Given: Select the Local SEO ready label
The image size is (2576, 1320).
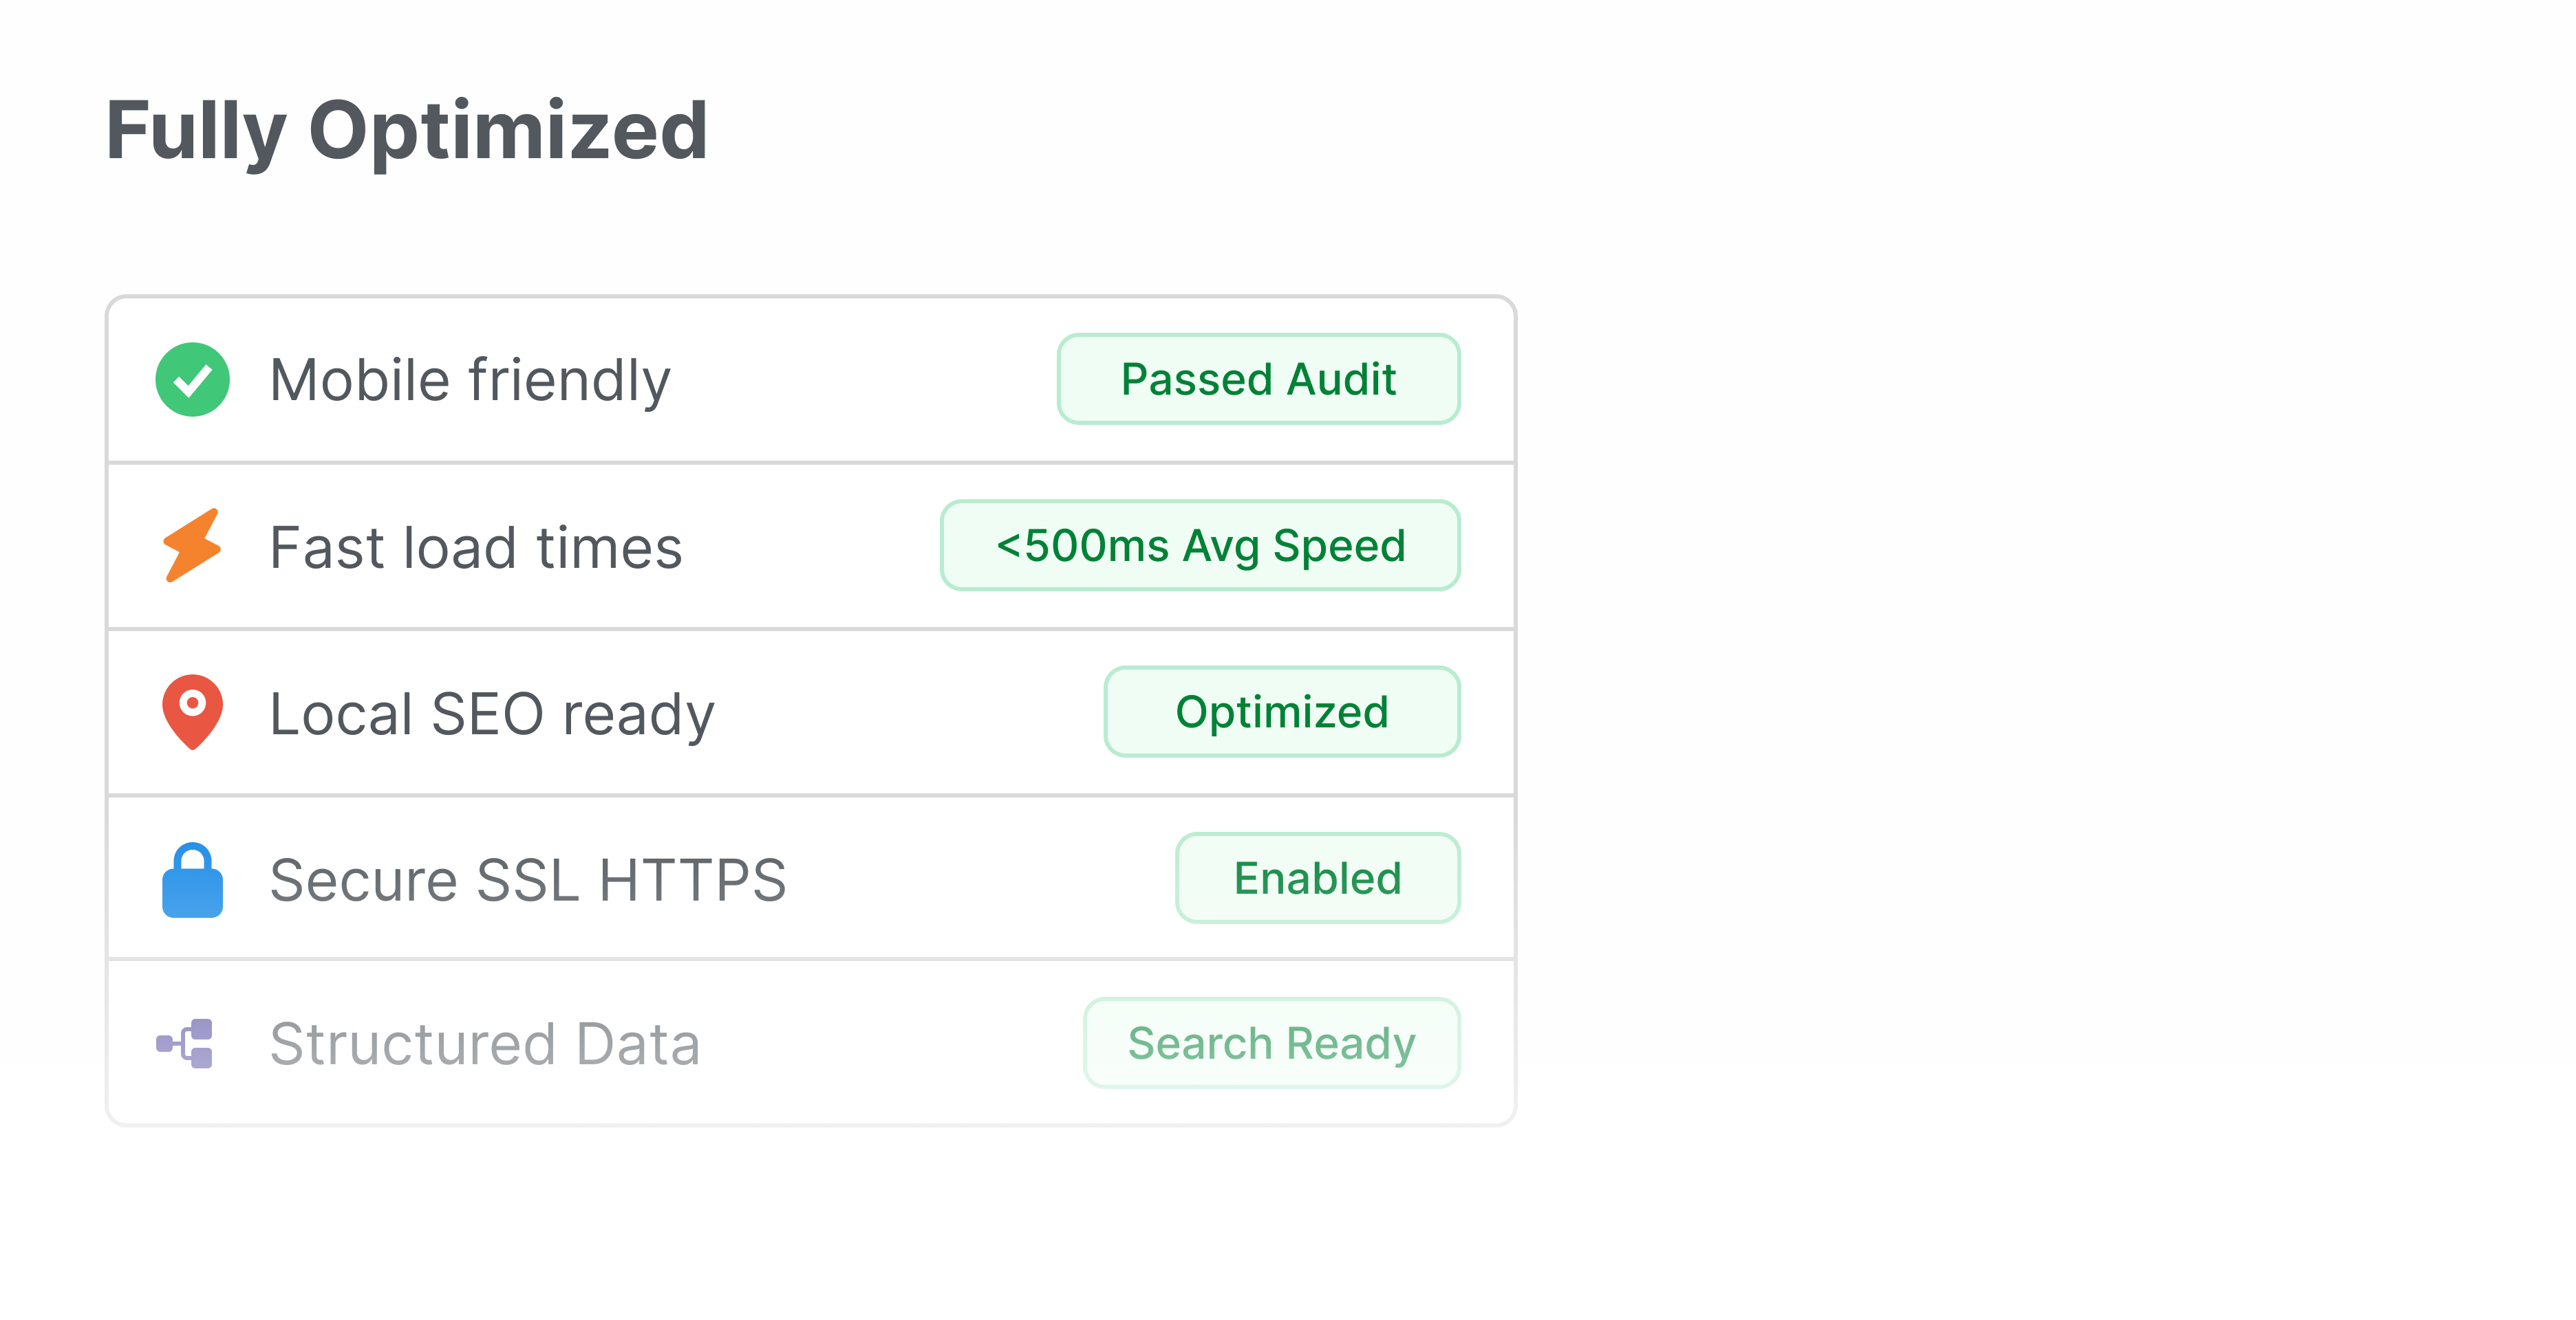Looking at the screenshot, I should pos(492,714).
